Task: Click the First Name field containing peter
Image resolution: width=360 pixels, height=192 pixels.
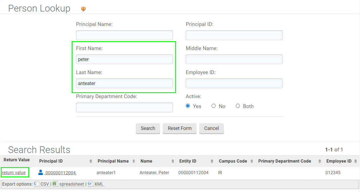Action: point(124,59)
